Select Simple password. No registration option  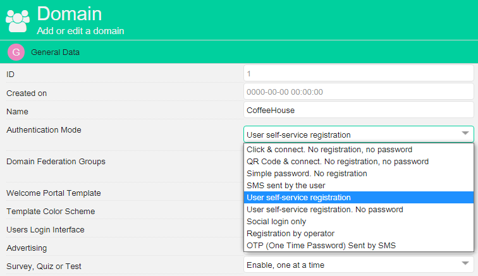tap(307, 173)
